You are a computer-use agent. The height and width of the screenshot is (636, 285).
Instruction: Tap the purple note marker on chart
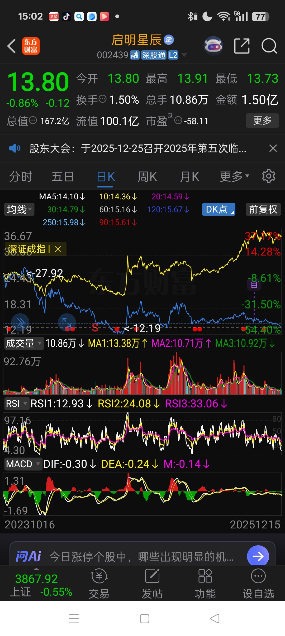254,285
